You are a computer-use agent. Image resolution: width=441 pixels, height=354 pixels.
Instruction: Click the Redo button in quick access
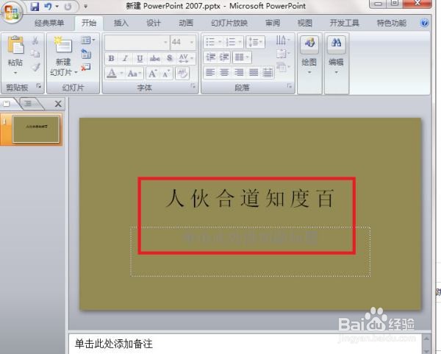(x=68, y=7)
